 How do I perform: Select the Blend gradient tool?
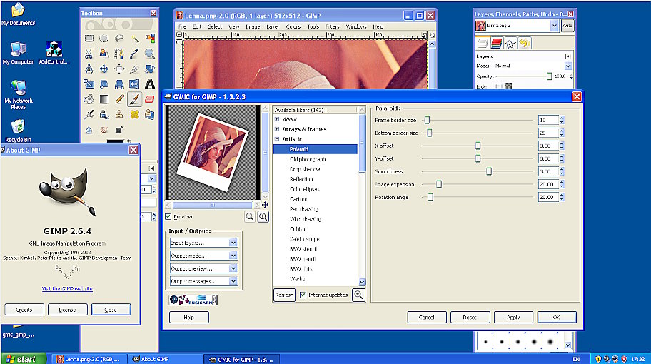pyautogui.click(x=104, y=99)
